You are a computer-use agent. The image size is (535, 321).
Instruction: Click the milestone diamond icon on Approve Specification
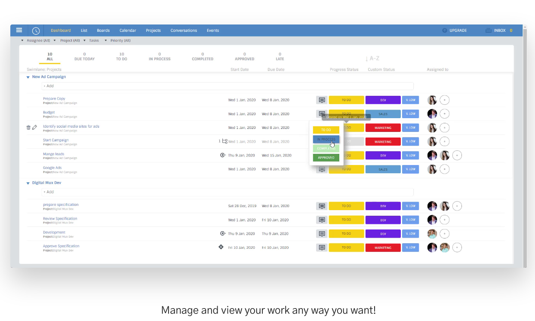[x=221, y=247]
